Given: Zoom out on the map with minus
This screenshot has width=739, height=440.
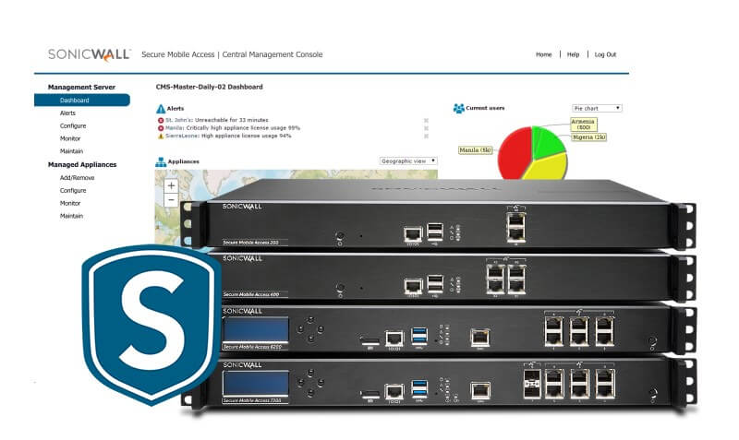Looking at the screenshot, I should [x=171, y=199].
